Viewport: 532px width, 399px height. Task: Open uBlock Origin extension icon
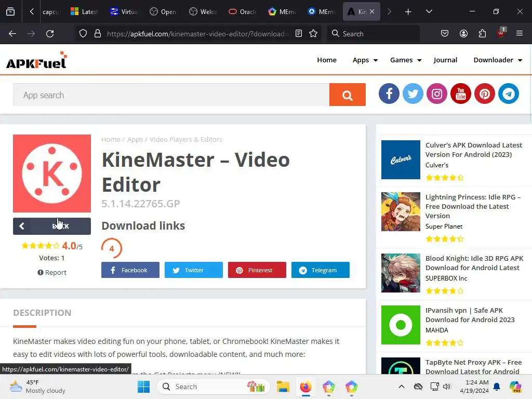coord(501,33)
